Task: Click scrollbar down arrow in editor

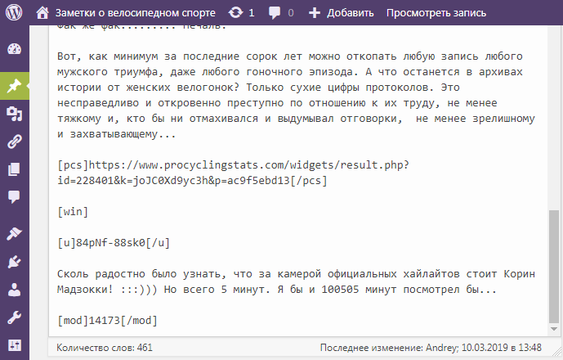Action: click(x=554, y=329)
